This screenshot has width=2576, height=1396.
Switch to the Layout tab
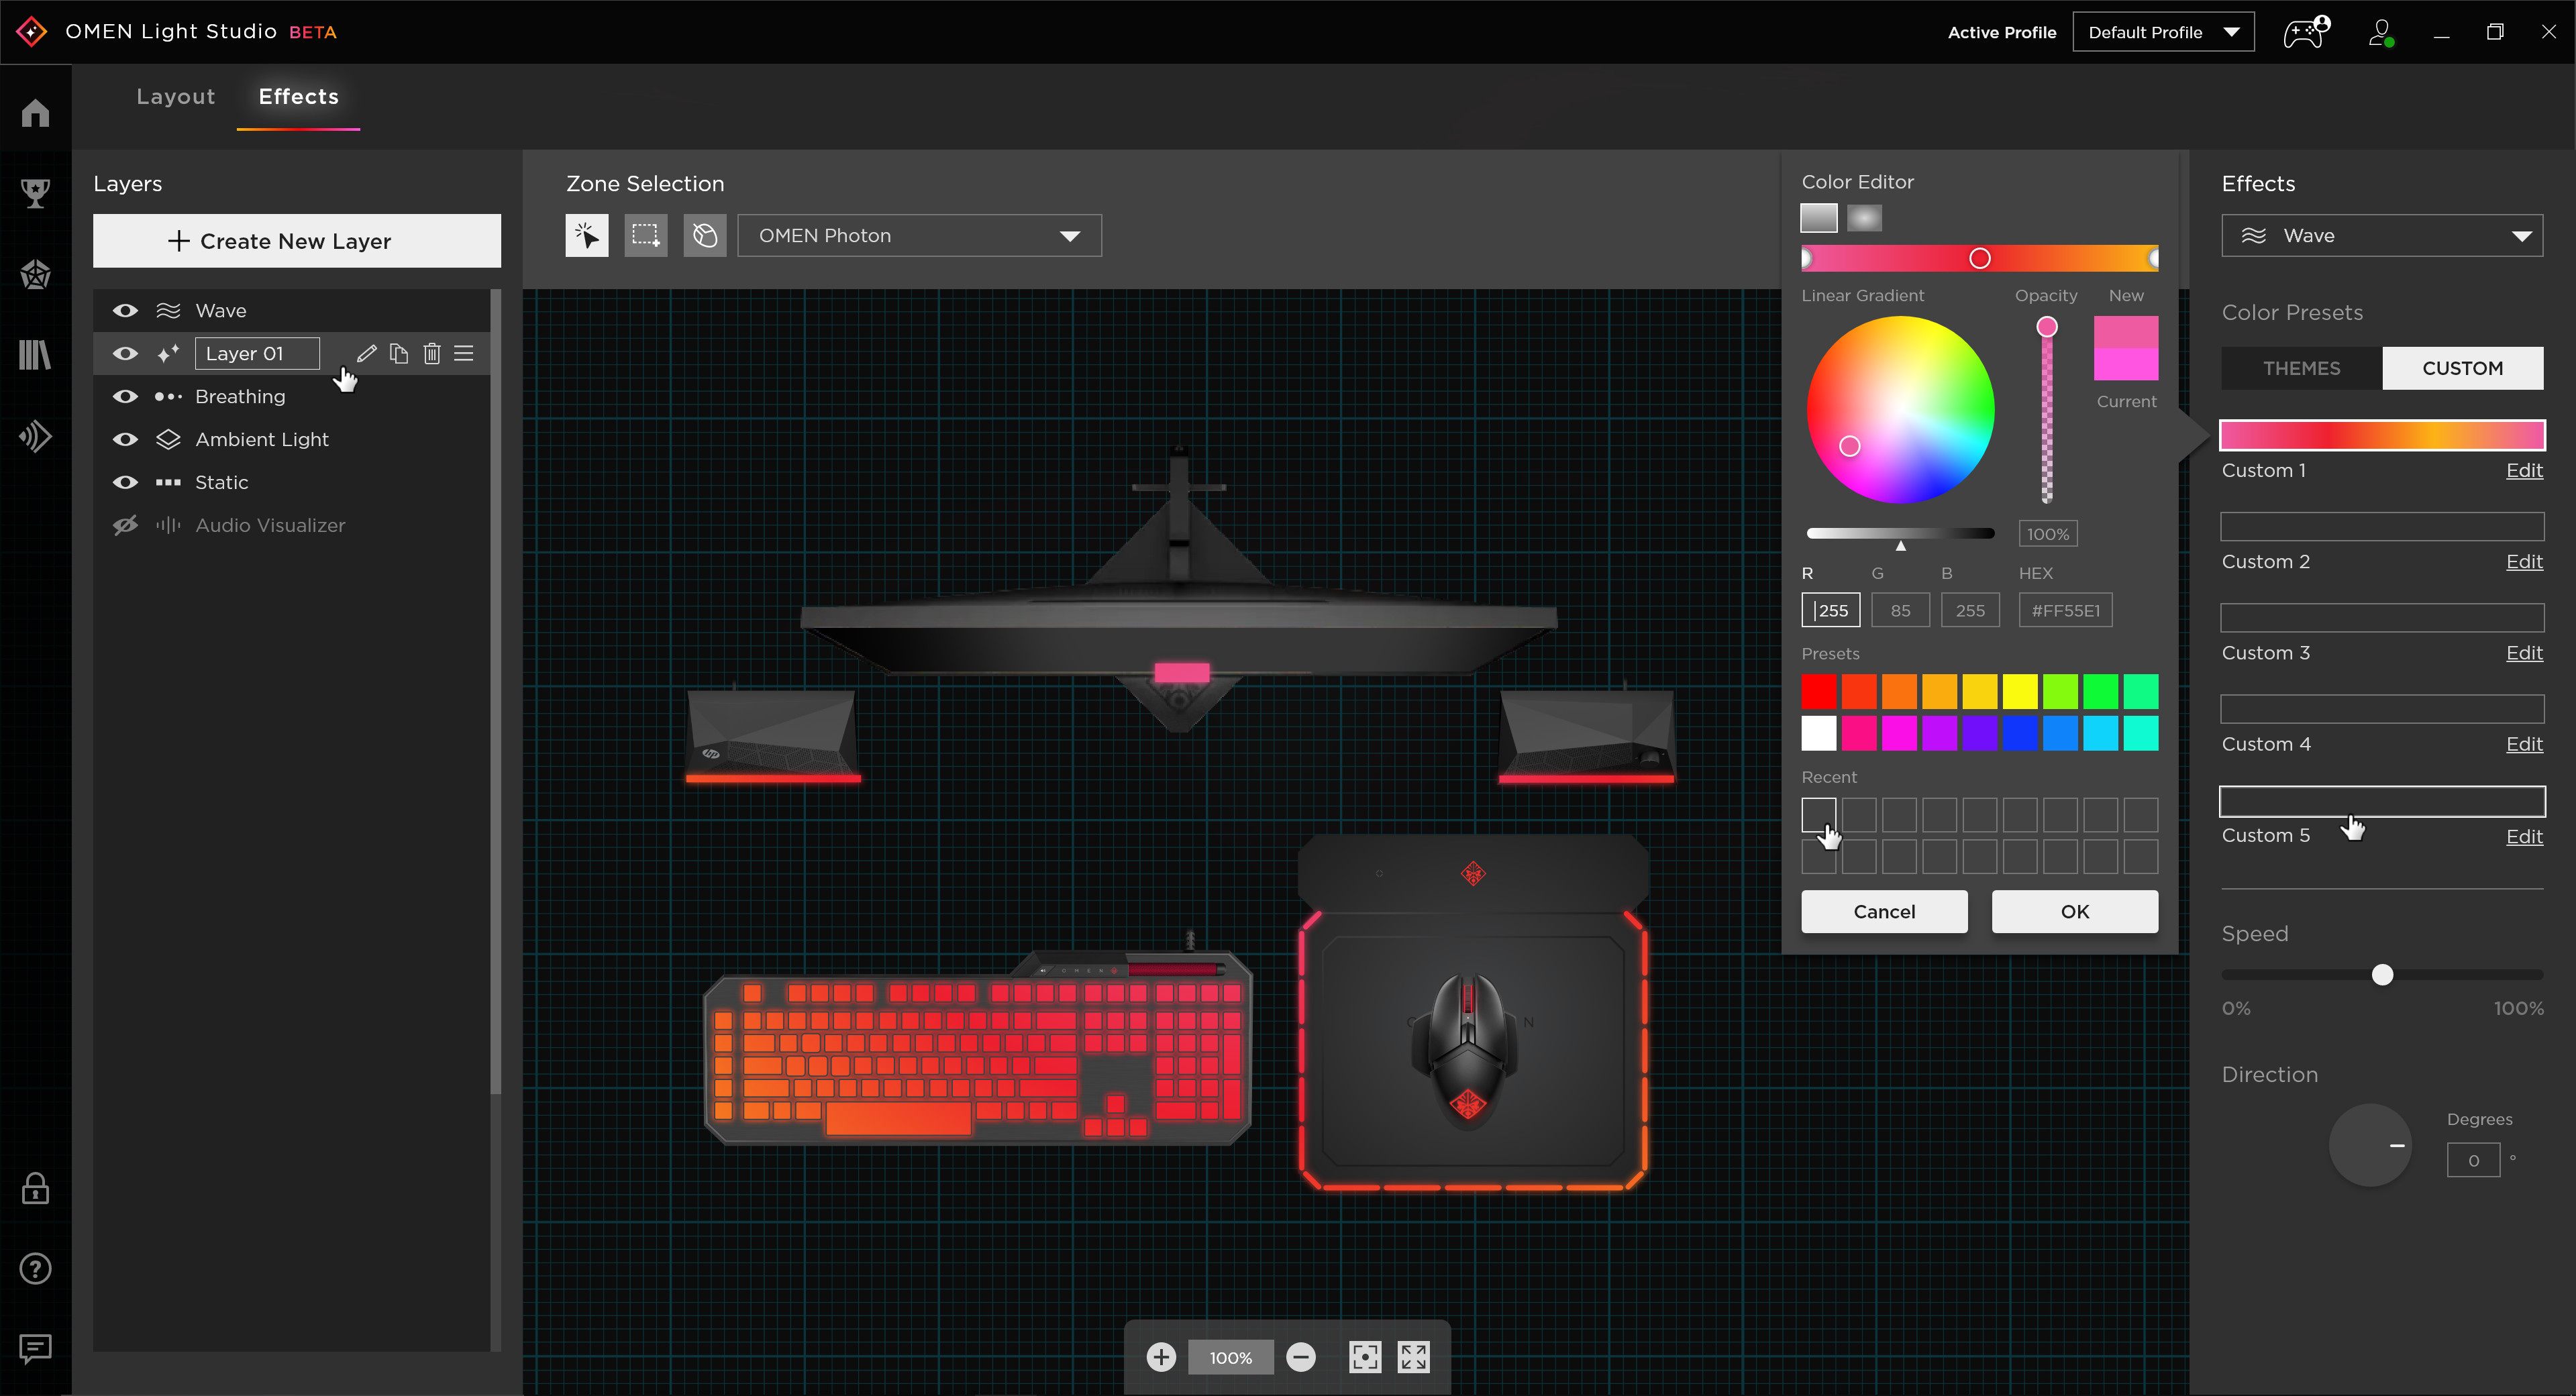tap(176, 97)
